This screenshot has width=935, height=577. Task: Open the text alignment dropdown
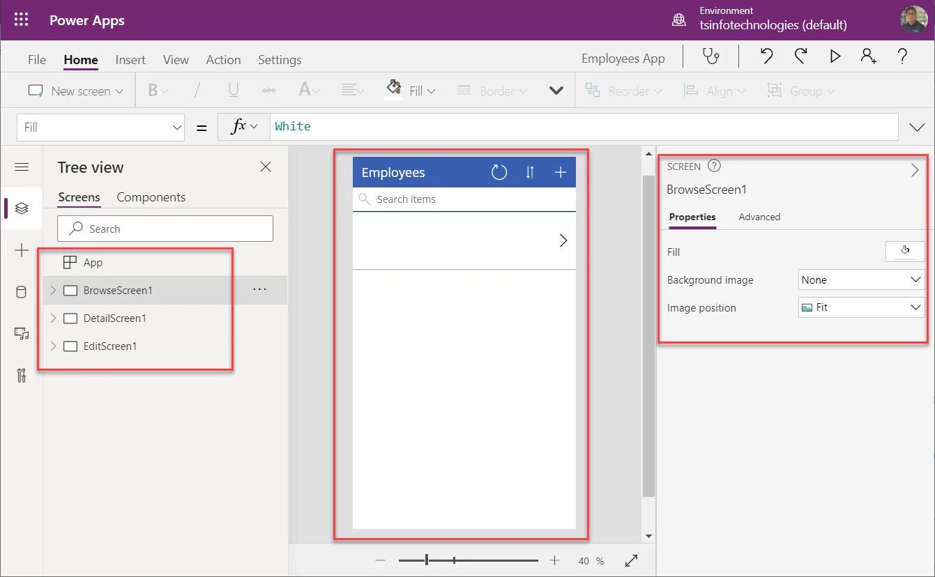353,91
